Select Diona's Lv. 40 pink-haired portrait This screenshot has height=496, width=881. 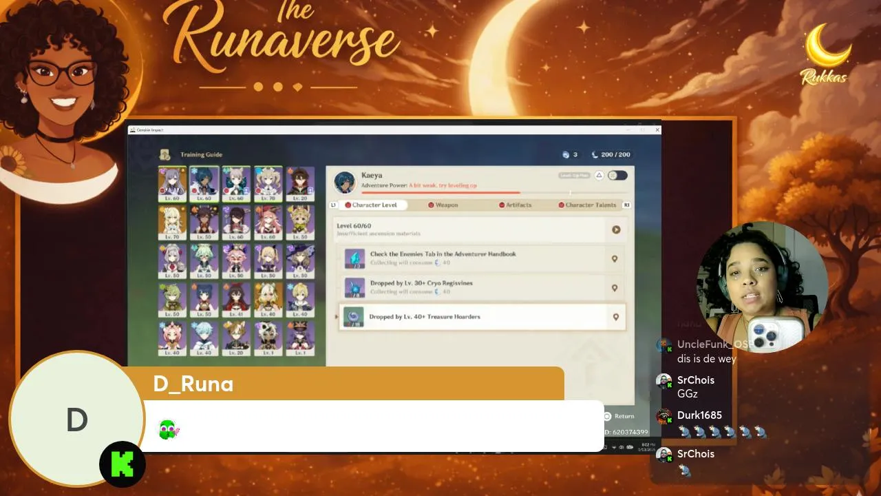tap(172, 338)
